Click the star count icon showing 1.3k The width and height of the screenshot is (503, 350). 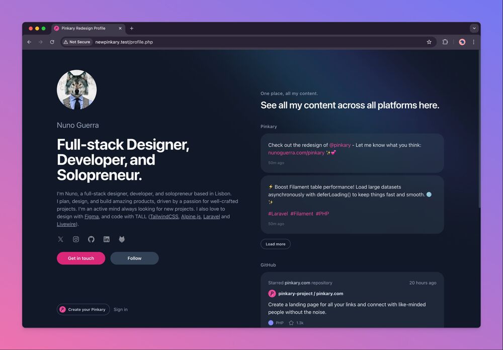pos(291,323)
